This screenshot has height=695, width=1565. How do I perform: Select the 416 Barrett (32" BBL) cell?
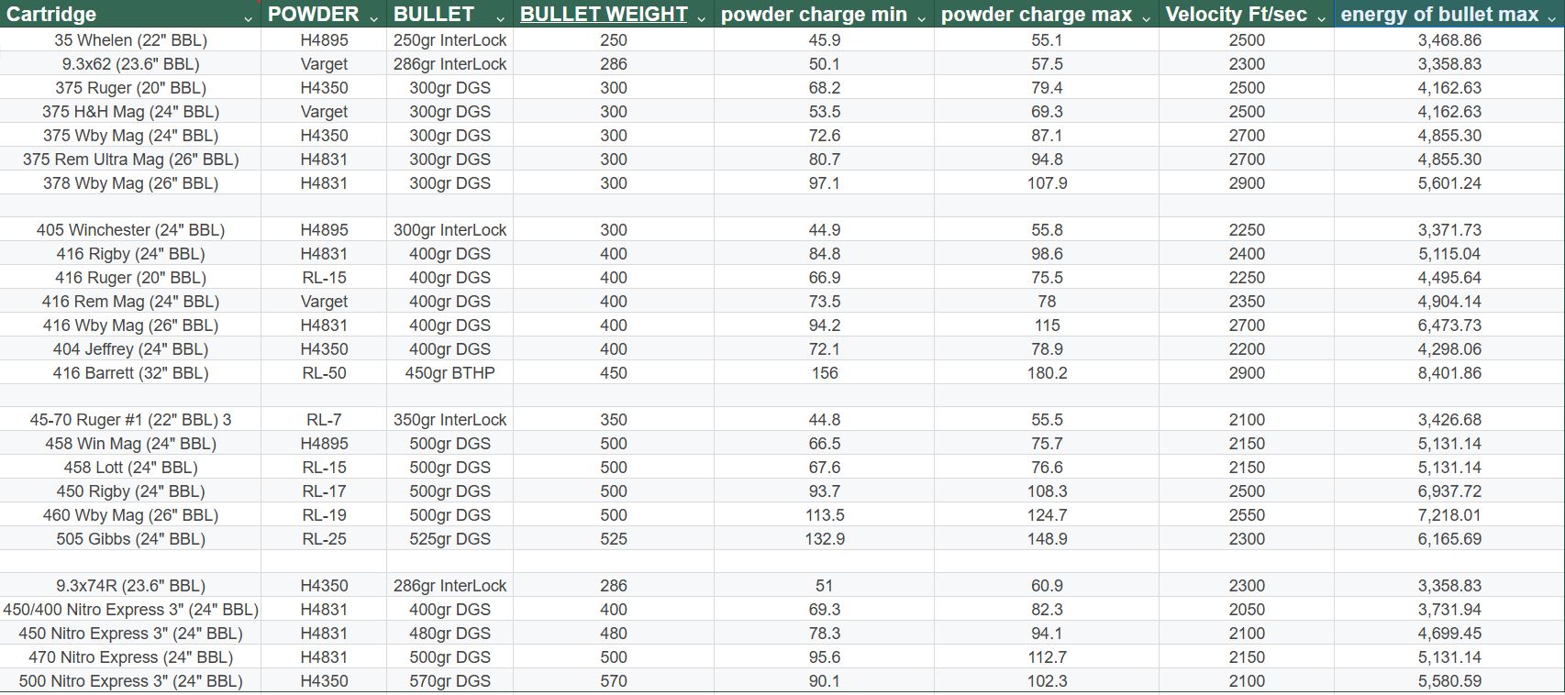[130, 373]
